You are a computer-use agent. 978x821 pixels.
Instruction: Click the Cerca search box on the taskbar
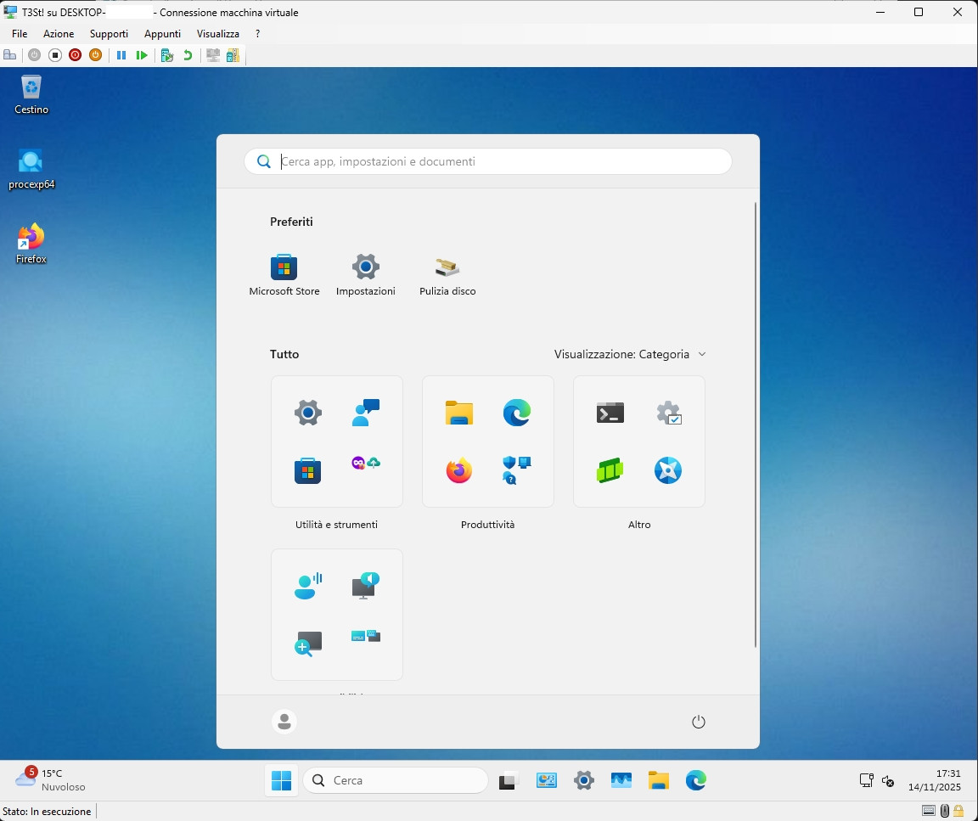396,780
